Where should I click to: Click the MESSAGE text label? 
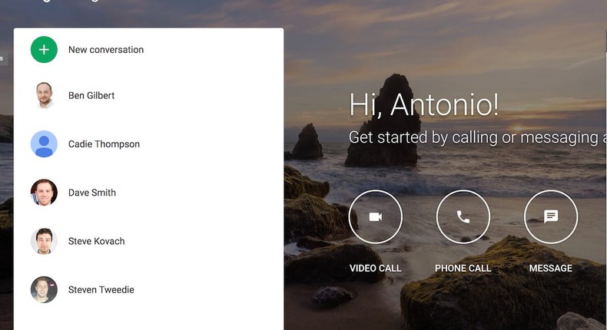coord(551,269)
